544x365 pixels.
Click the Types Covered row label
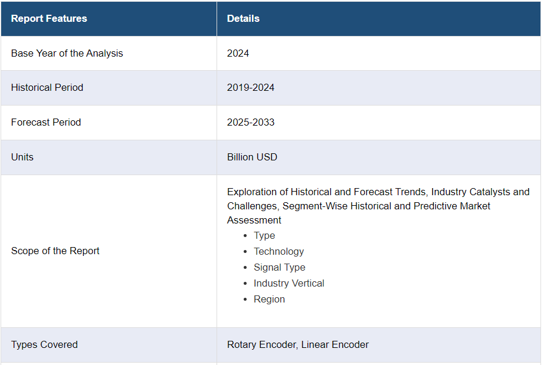coord(44,344)
